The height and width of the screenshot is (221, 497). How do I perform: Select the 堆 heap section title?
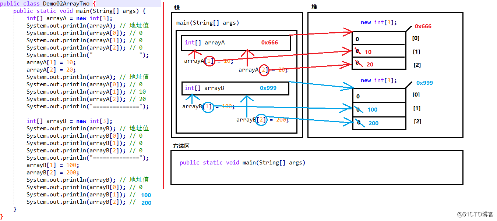314,7
